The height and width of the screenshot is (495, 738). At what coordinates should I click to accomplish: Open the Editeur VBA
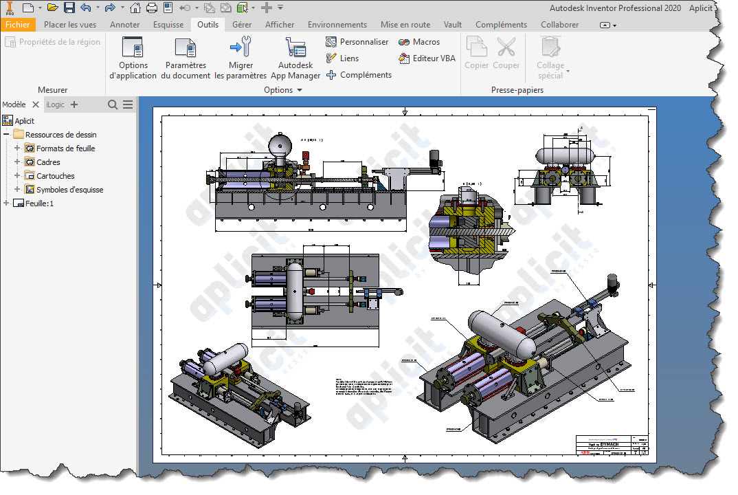427,58
